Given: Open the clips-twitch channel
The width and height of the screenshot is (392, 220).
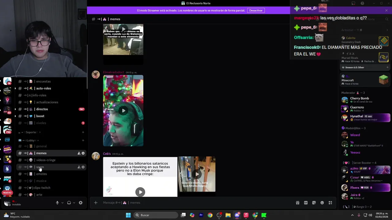Looking at the screenshot, I should (x=51, y=188).
